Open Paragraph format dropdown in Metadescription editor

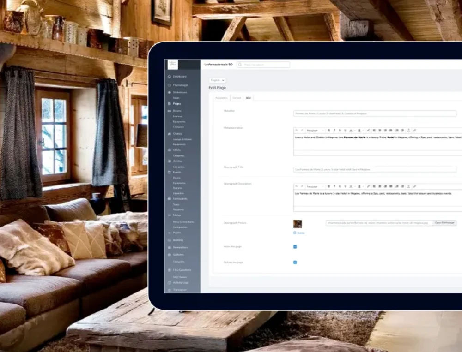[315, 131]
